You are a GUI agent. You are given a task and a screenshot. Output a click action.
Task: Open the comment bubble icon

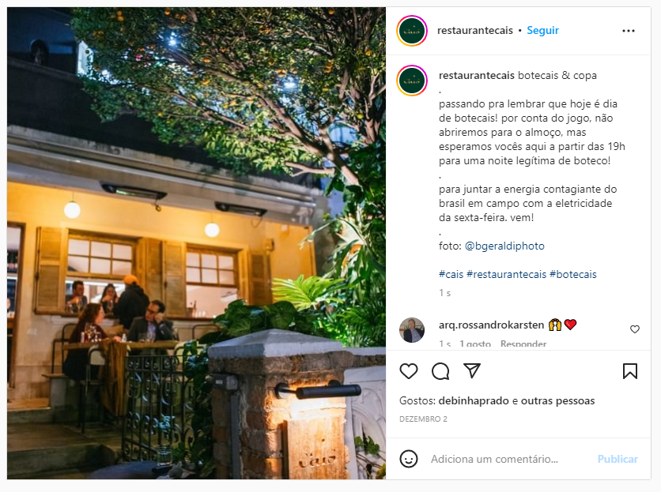coord(440,371)
